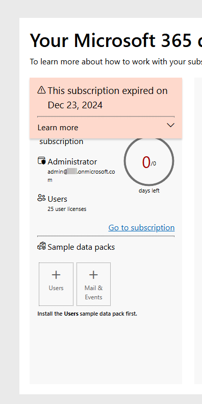The height and width of the screenshot is (404, 202).
Task: Click the days left circular gauge
Action: click(149, 161)
